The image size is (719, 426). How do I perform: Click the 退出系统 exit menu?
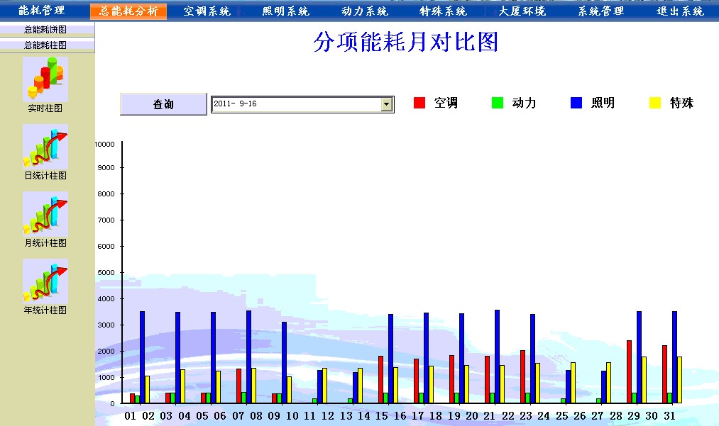[680, 11]
